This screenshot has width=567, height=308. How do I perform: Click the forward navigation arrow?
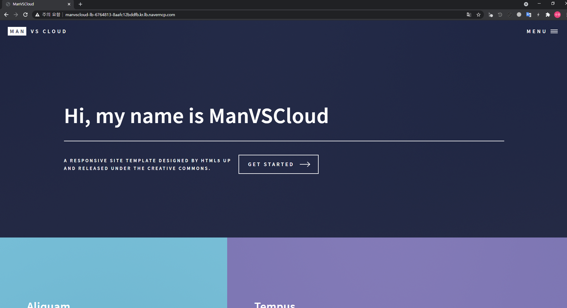(16, 14)
